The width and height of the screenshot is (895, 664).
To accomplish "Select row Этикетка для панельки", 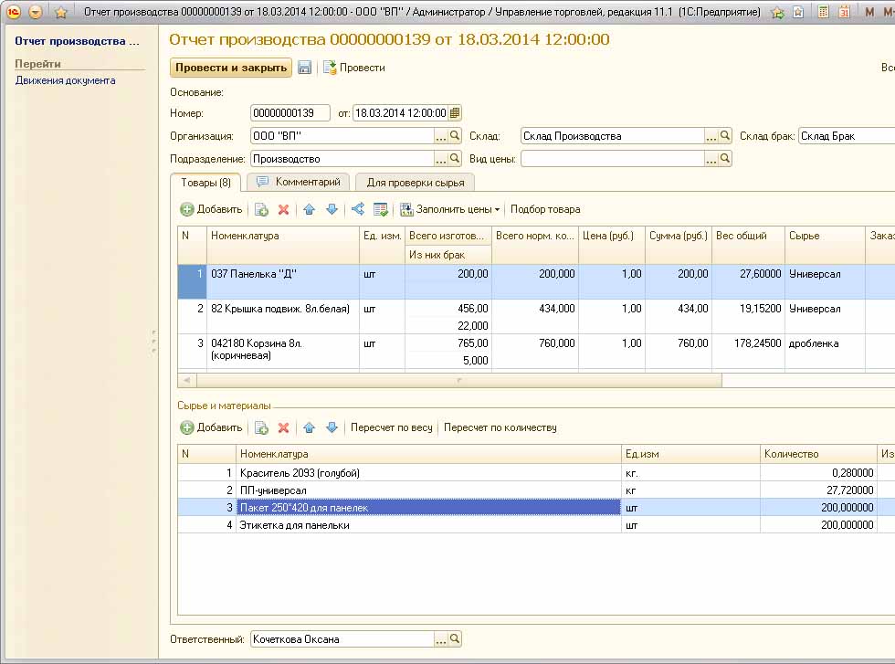I will click(536, 524).
